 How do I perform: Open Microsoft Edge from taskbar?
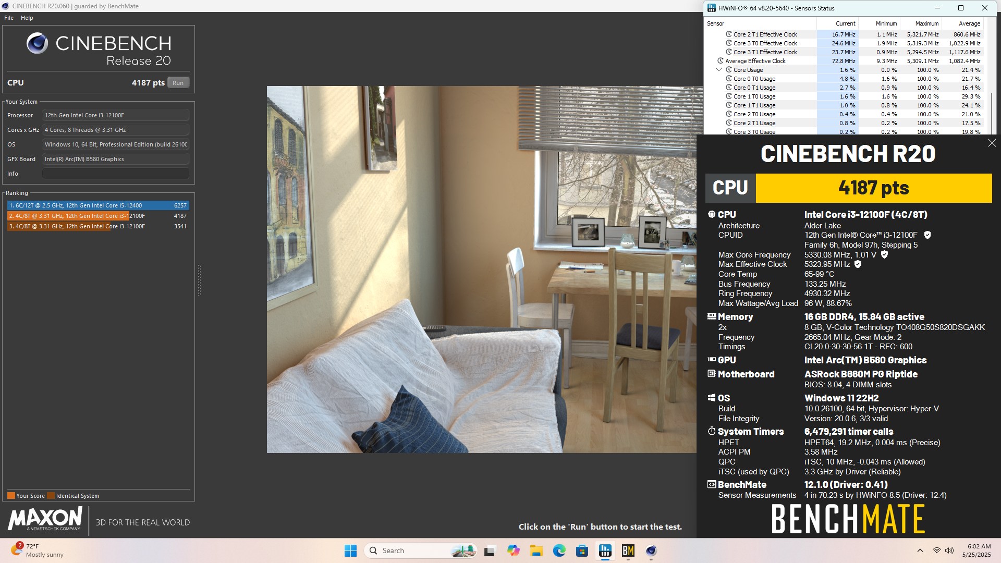point(559,550)
